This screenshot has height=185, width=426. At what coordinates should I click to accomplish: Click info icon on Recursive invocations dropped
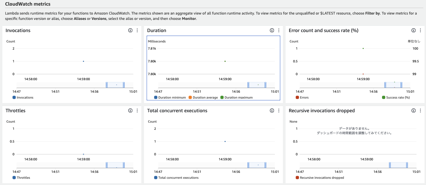tap(413, 110)
